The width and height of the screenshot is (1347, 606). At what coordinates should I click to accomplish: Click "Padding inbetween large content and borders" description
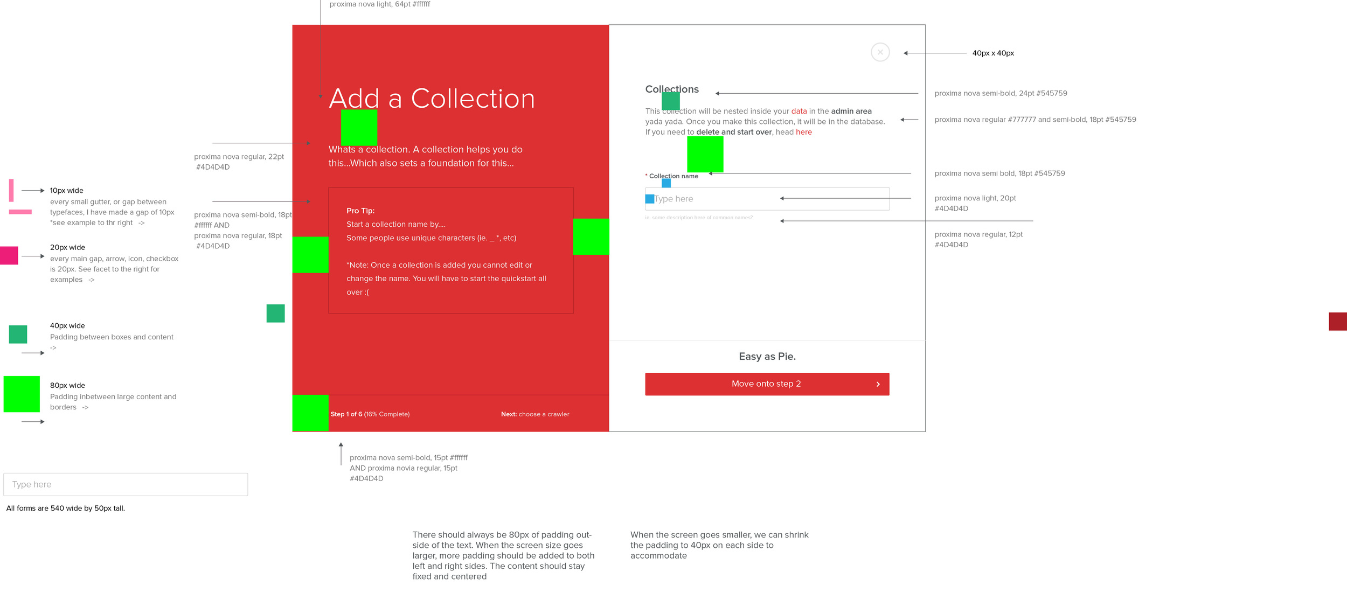click(113, 402)
